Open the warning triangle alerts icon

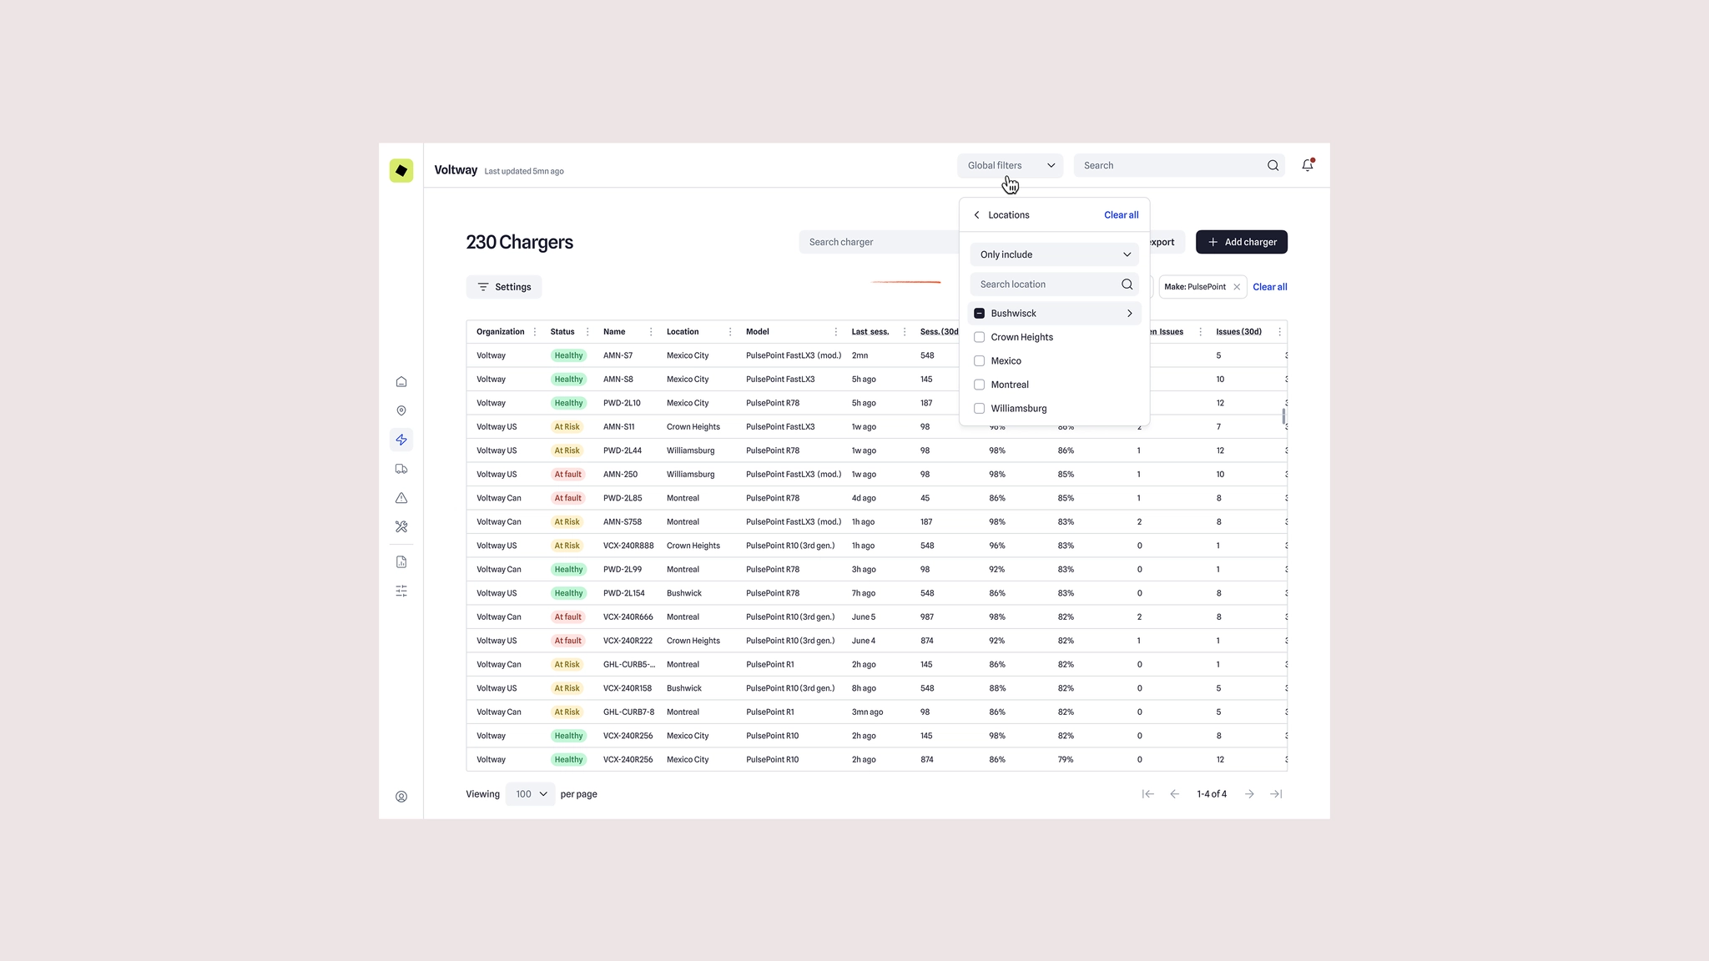tap(401, 498)
